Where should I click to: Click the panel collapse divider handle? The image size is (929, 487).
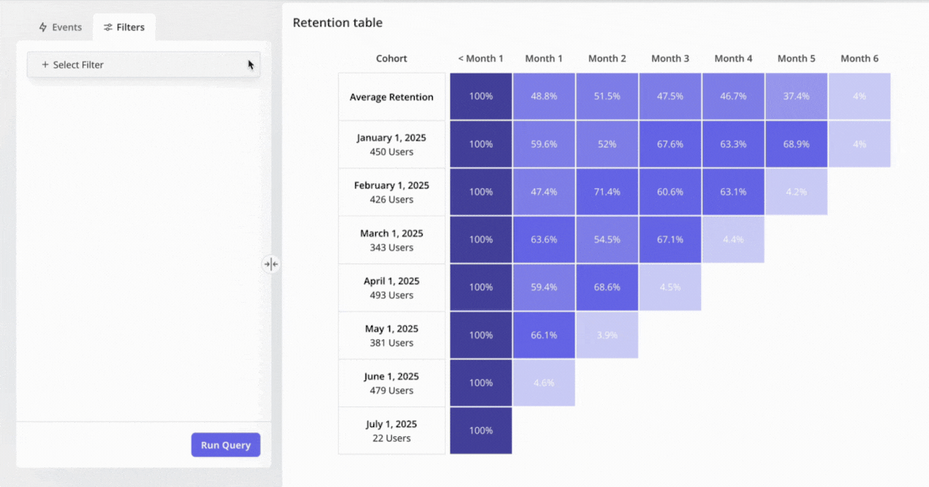(x=271, y=264)
